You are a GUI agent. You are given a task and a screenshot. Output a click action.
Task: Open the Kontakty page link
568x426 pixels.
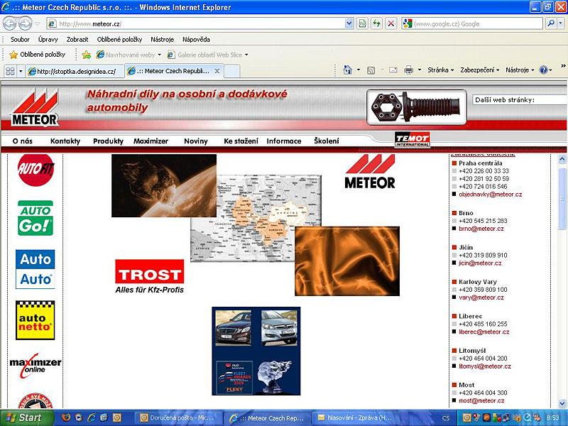coord(65,141)
